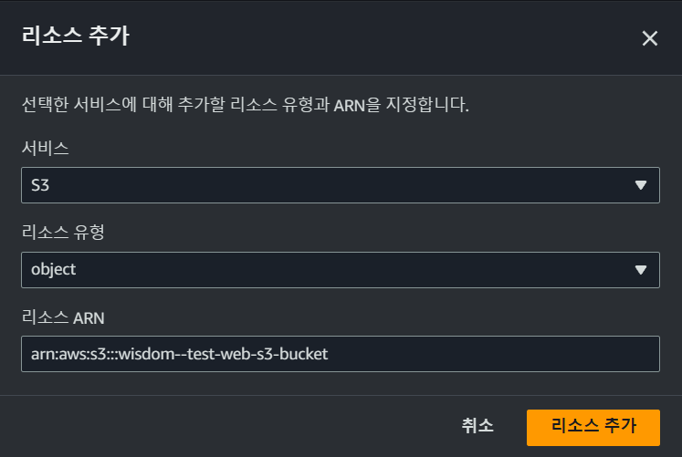Image resolution: width=682 pixels, height=457 pixels.
Task: Close the 리소스 추가 dialog with X
Action: (x=650, y=38)
